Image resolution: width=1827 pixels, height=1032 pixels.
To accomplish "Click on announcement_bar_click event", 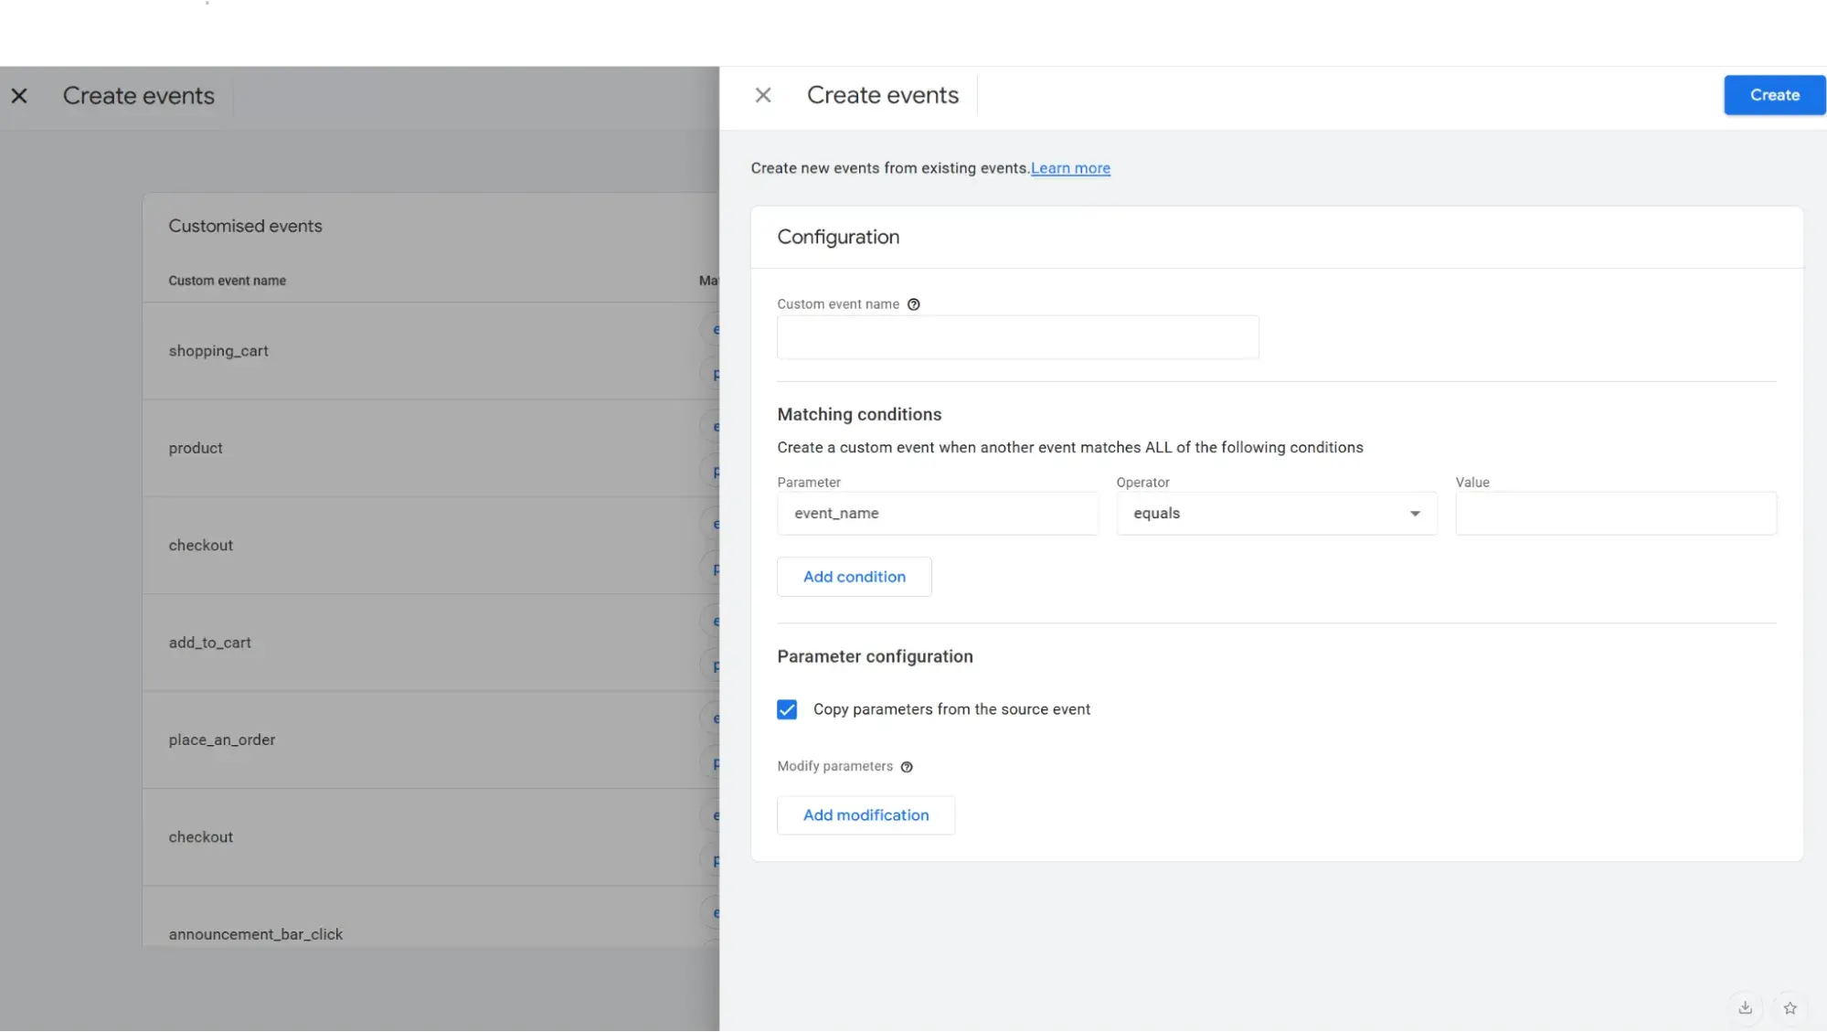I will click(x=255, y=934).
